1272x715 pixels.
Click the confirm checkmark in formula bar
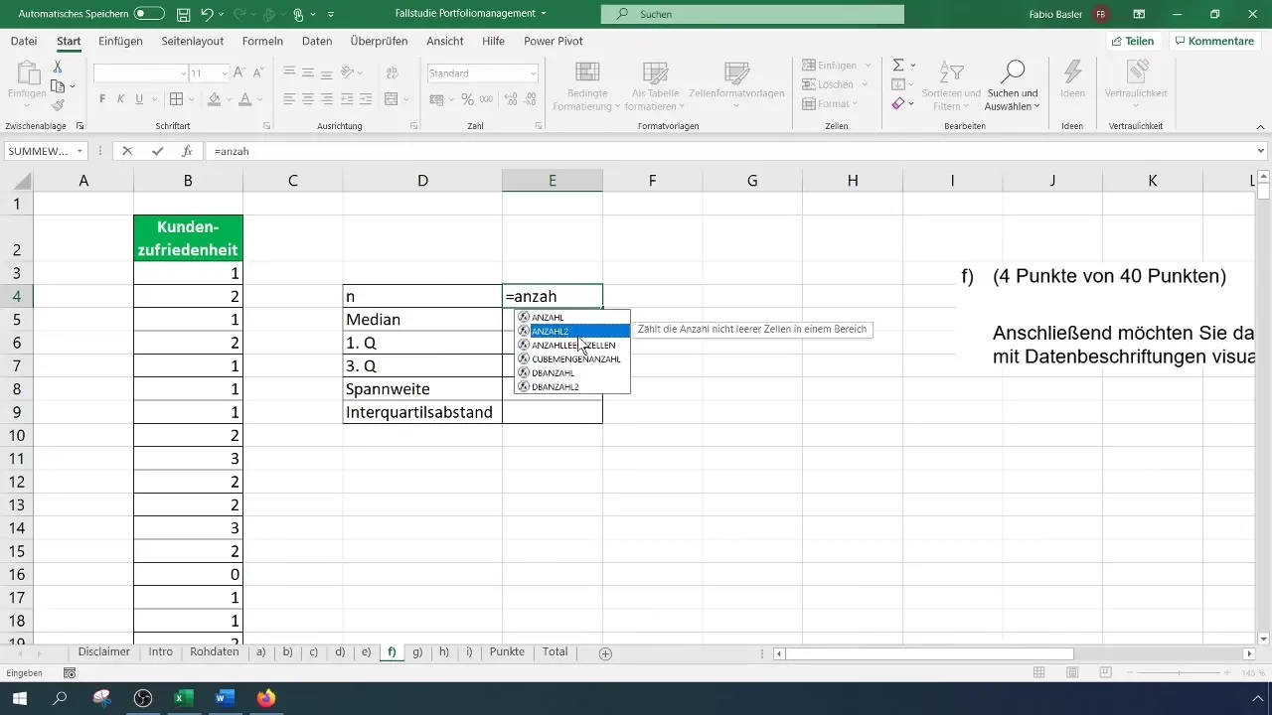[157, 151]
